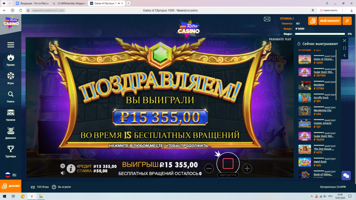Open the Windows Start menu
Image resolution: width=356 pixels, height=200 pixels.
4,196
